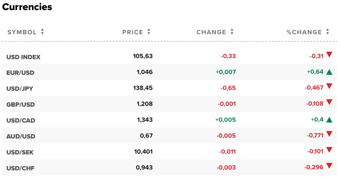Sort the table by SYMBOL column

[x=42, y=32]
